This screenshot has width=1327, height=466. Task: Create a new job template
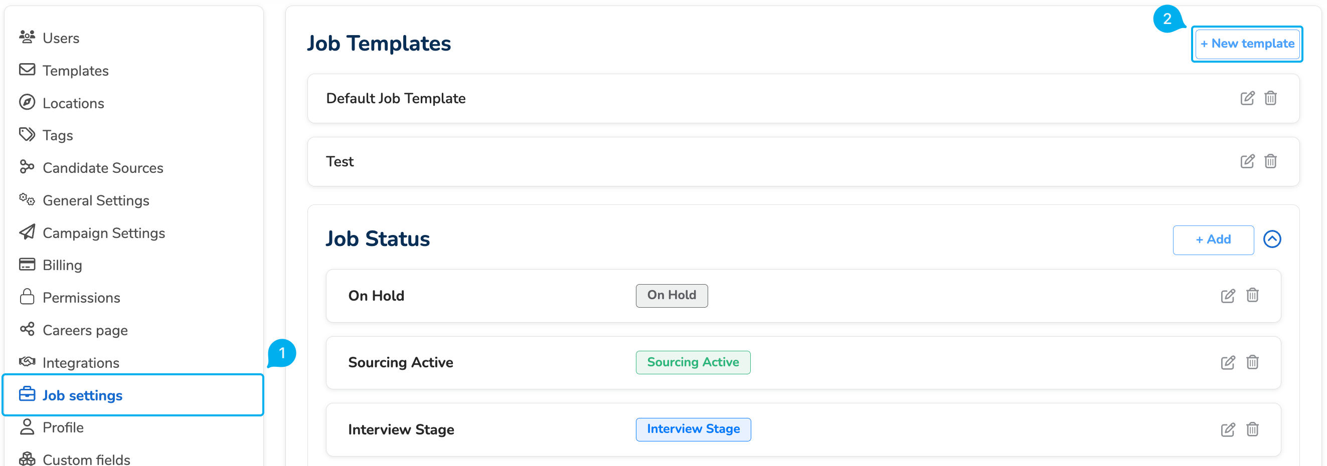(x=1247, y=44)
